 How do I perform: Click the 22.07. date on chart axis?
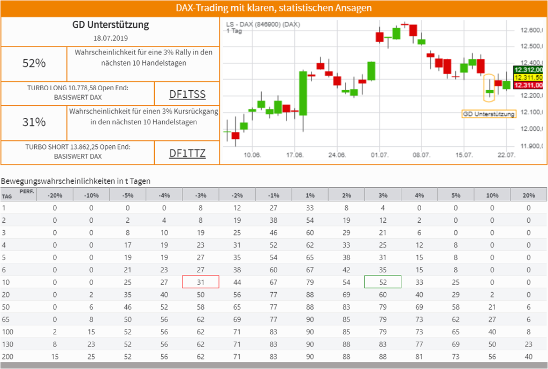point(506,155)
